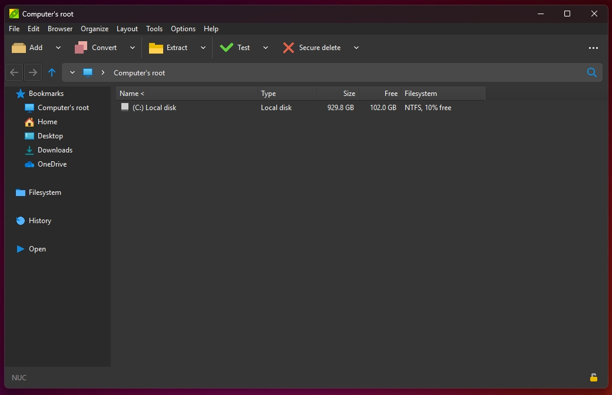Click the padlock icon in status bar
612x395 pixels.
pyautogui.click(x=593, y=377)
